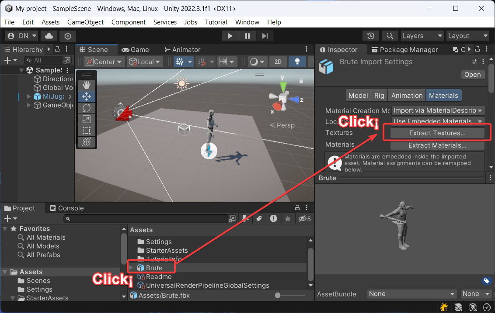Image resolution: width=495 pixels, height=313 pixels.
Task: Click the Hierarchy search field
Action: tap(43, 60)
